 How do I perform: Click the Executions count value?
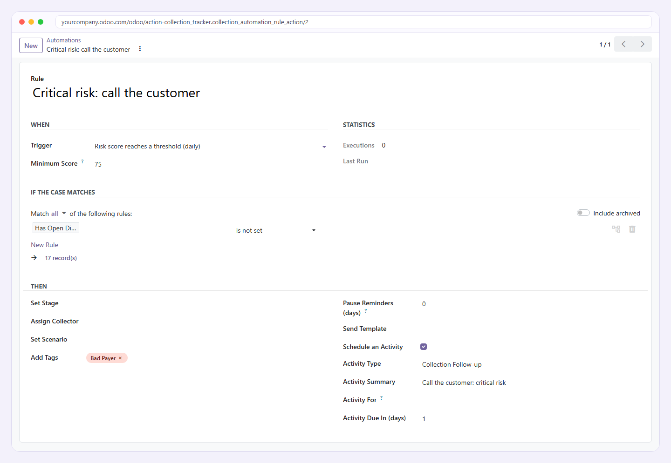383,145
